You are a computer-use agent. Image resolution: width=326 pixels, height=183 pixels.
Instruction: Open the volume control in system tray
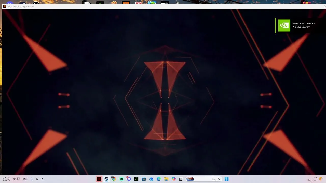15,179
